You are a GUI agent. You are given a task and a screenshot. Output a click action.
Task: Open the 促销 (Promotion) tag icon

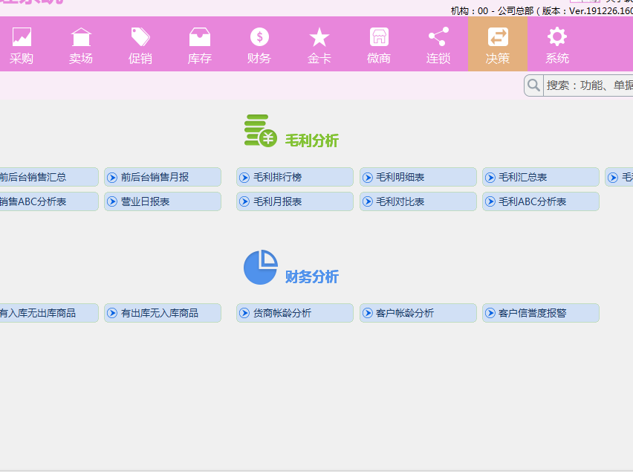tap(140, 36)
